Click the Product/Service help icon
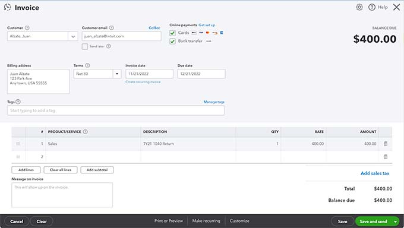 pyautogui.click(x=86, y=132)
